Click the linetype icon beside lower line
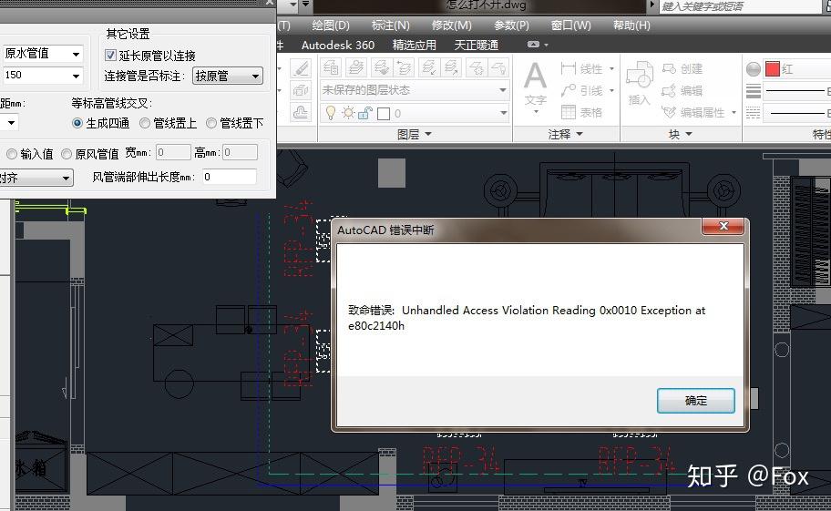 pyautogui.click(x=753, y=113)
